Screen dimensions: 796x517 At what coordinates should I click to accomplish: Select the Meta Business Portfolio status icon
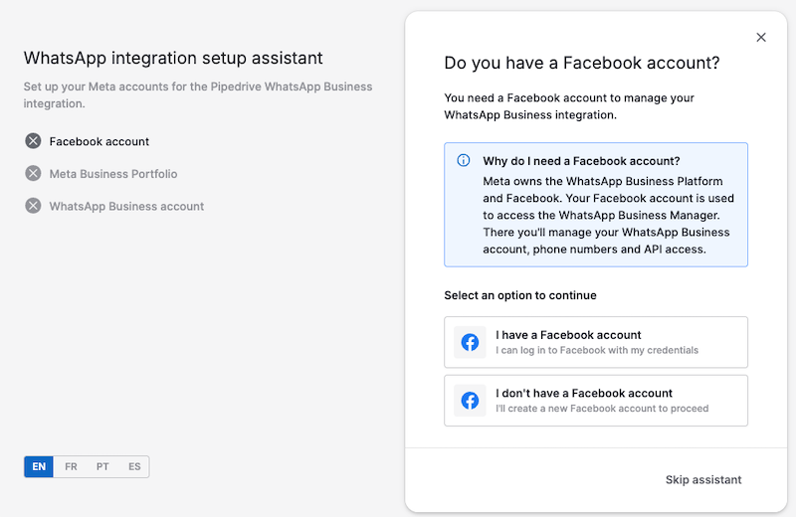tap(33, 174)
